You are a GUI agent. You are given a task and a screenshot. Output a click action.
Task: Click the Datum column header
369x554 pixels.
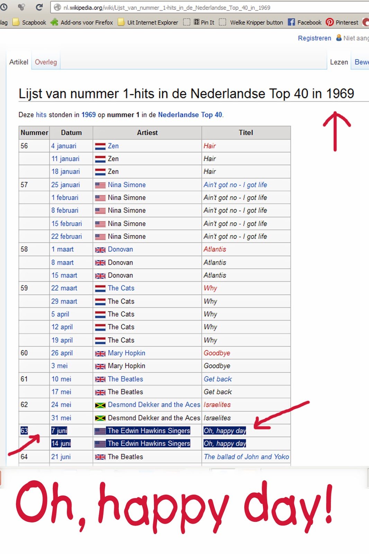click(x=71, y=133)
